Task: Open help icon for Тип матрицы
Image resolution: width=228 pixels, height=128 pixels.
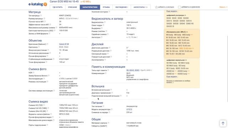Action: pyautogui.click(x=41, y=16)
